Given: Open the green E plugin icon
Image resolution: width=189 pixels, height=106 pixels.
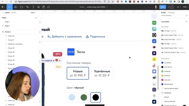Looking at the screenshot, I should (x=154, y=23).
